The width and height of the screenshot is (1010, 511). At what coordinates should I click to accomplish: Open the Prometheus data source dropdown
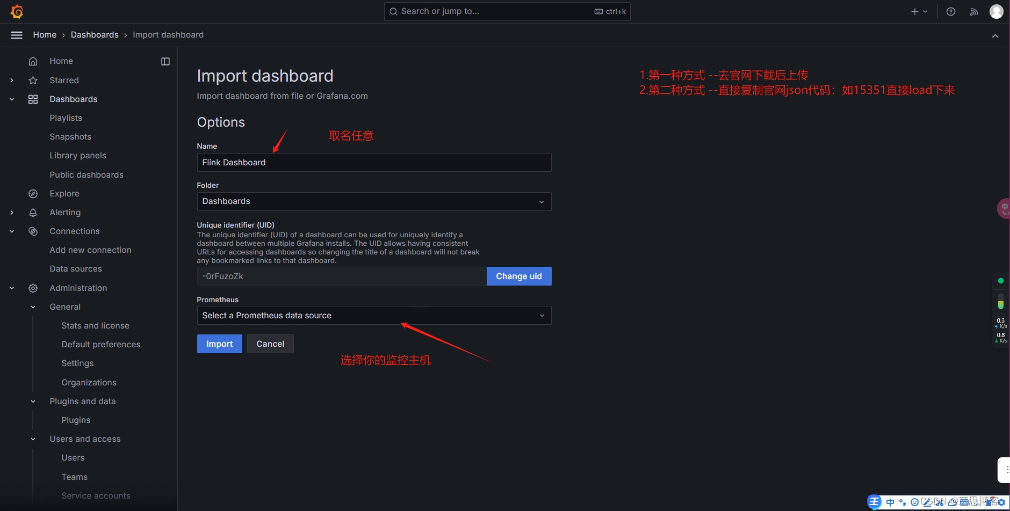tap(374, 316)
